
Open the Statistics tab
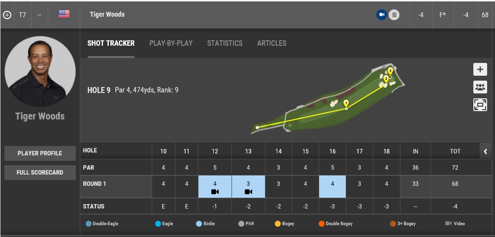[225, 43]
